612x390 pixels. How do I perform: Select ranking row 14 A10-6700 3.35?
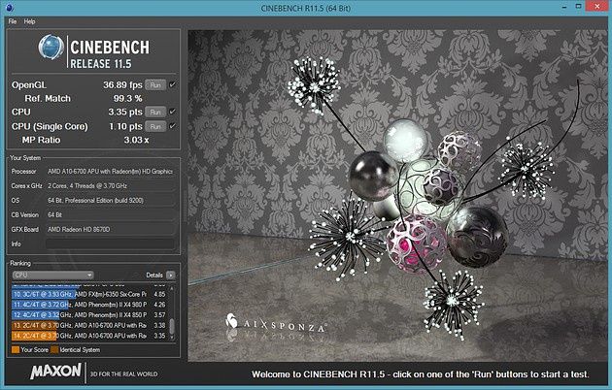tap(89, 336)
